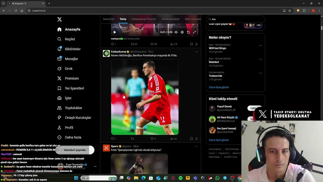Reload the page in Chrome

tap(16, 11)
